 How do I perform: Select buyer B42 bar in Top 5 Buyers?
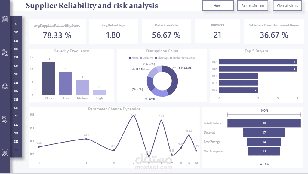258,62
